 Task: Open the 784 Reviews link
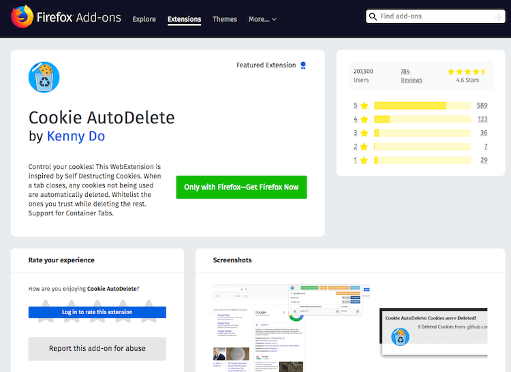tap(412, 76)
